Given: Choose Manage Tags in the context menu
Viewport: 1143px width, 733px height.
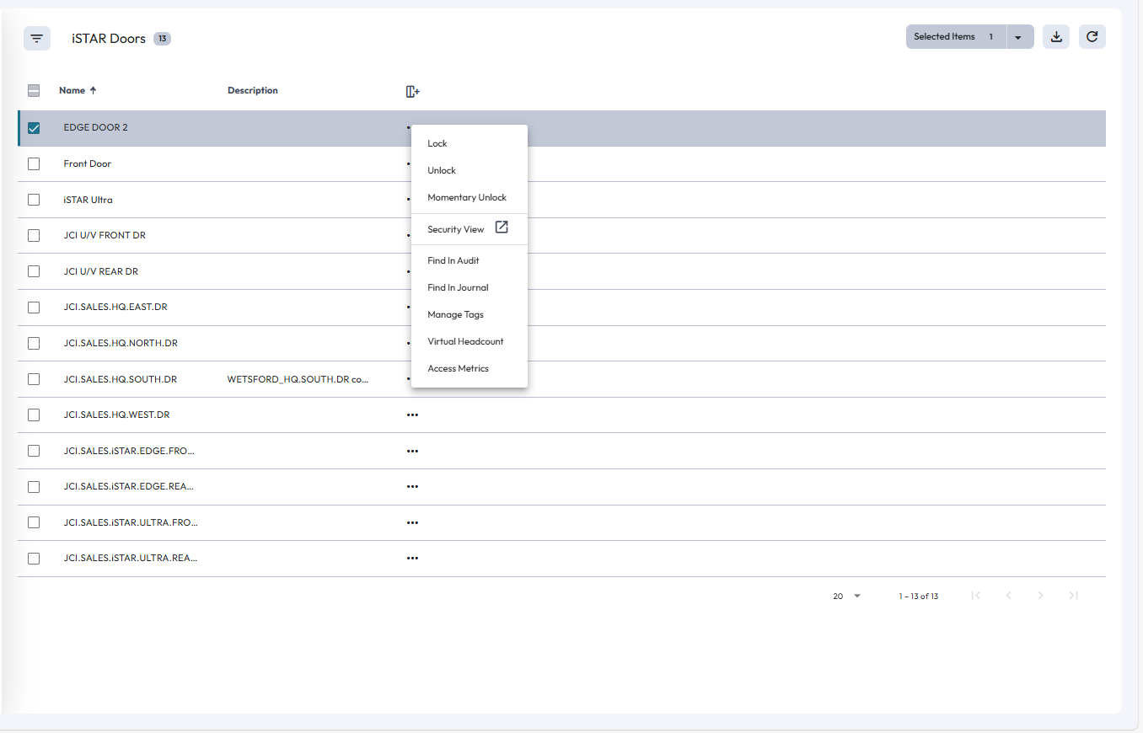Looking at the screenshot, I should [x=455, y=314].
